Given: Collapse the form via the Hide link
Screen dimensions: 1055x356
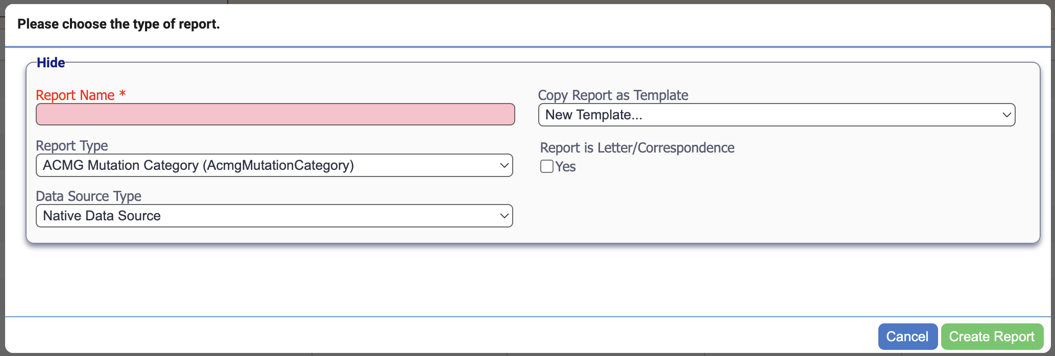Looking at the screenshot, I should [51, 62].
